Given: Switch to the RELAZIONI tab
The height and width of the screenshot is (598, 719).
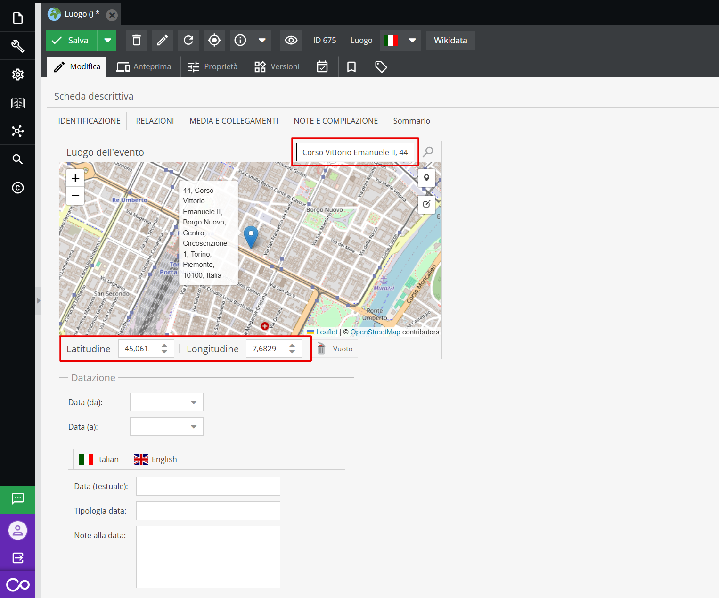Looking at the screenshot, I should [x=155, y=121].
